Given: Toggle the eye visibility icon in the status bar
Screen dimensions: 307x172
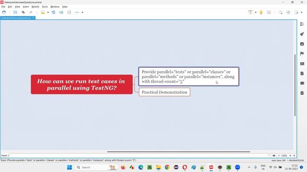Looking at the screenshot, I should click(x=274, y=156).
